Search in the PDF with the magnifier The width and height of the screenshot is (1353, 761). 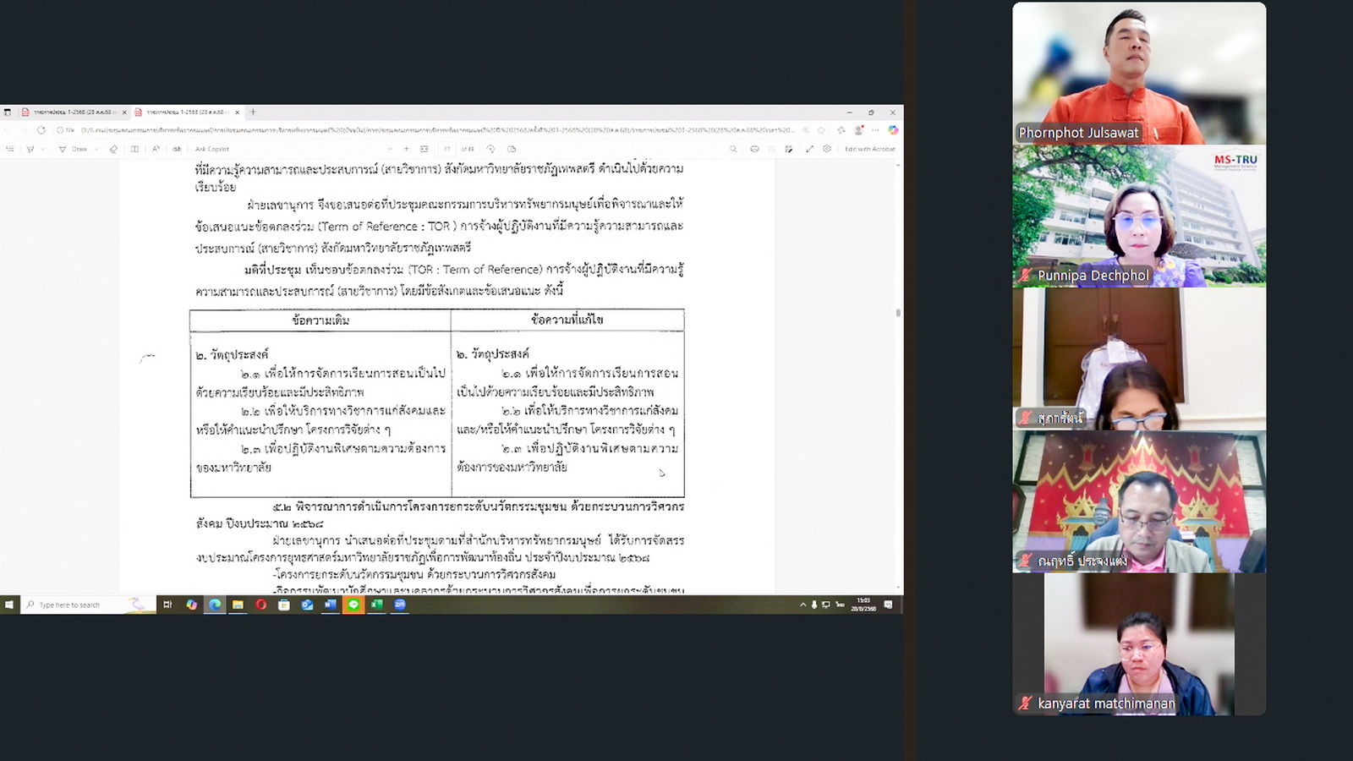(x=733, y=149)
